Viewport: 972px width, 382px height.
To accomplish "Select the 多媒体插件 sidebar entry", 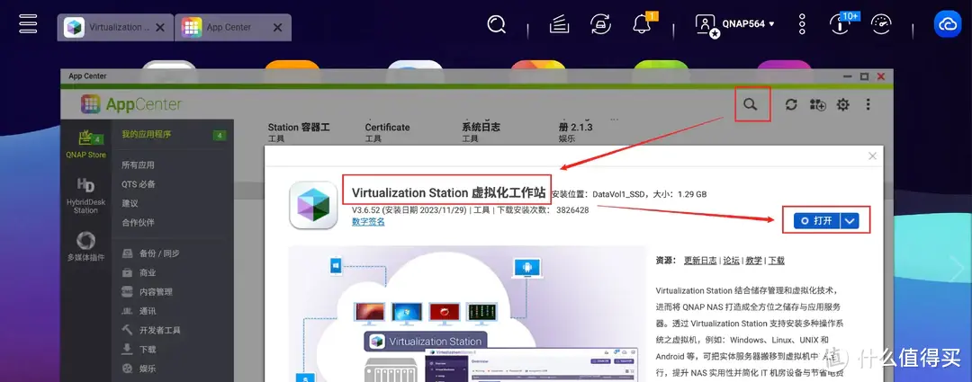I will click(x=85, y=246).
